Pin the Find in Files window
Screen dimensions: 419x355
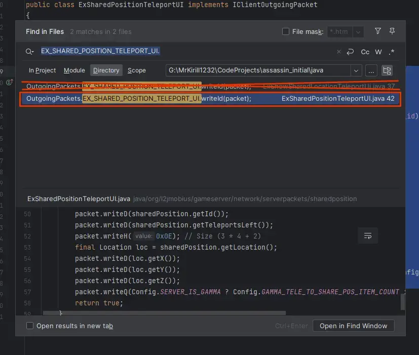tap(392, 31)
